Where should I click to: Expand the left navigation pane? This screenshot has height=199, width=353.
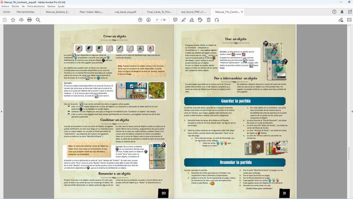tap(2, 111)
